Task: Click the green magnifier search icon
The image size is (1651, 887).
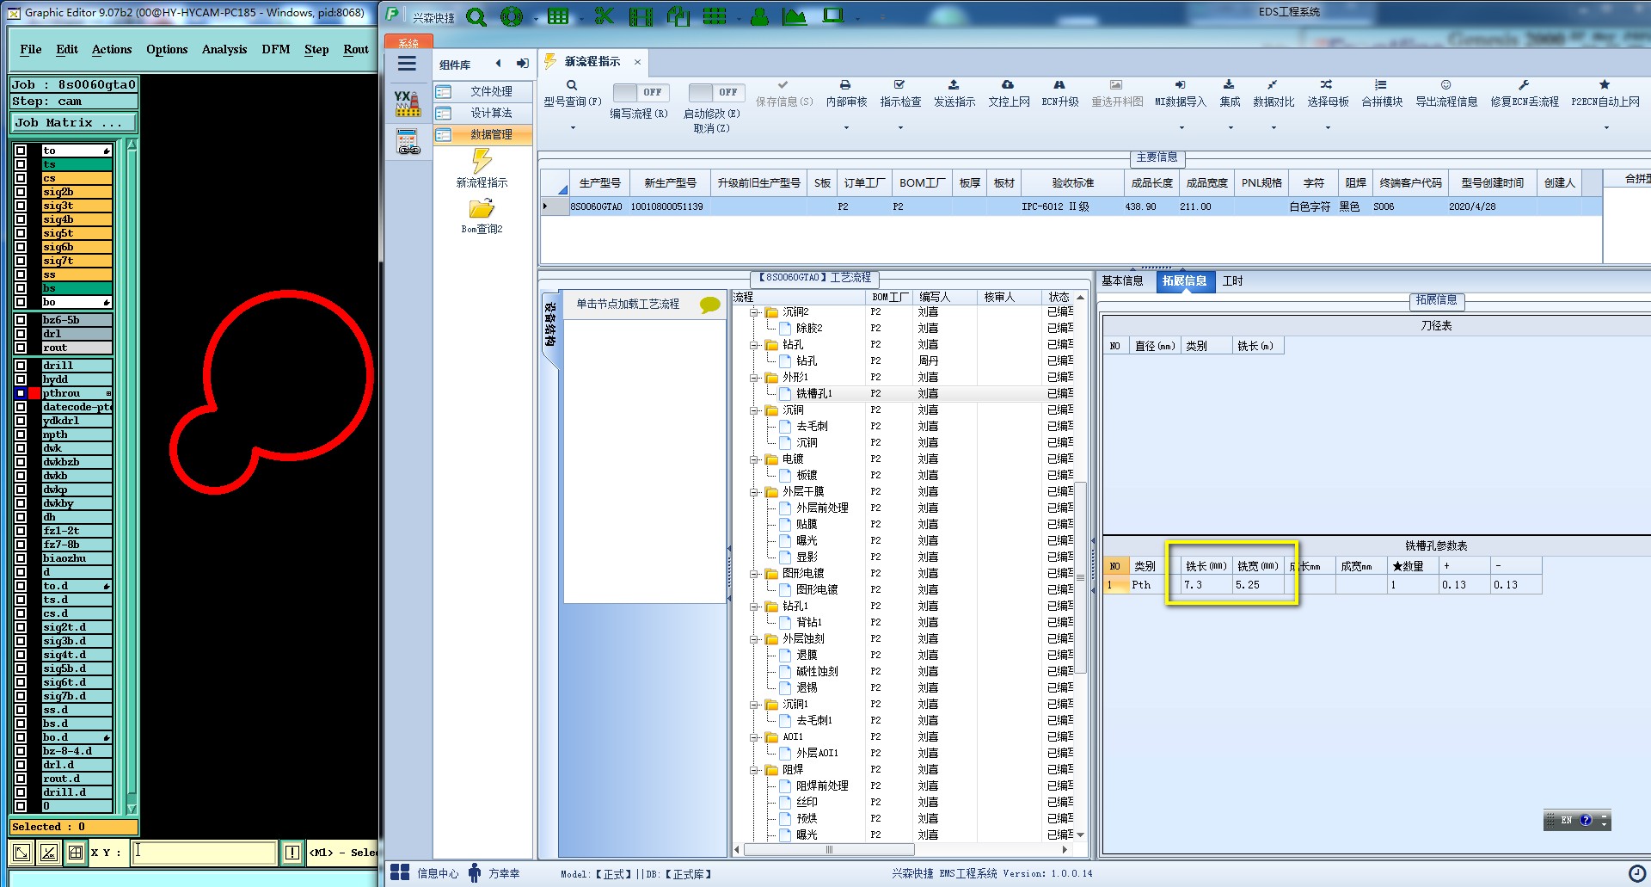Action: [x=476, y=16]
